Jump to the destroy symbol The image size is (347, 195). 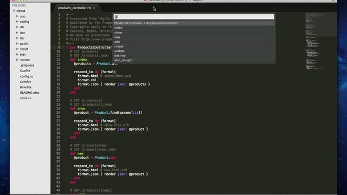point(194,55)
